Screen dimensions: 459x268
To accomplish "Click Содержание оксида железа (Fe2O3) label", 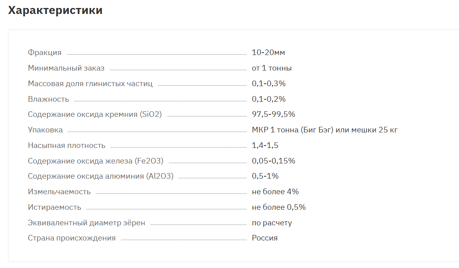I will pyautogui.click(x=96, y=161).
